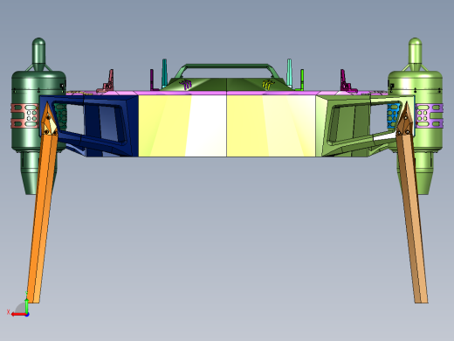454x341 pixels.
Task: Select the right yellow center front panel
Action: point(271,126)
